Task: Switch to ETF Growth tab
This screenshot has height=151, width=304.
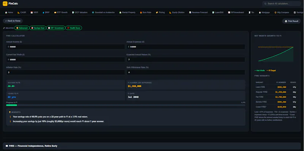Action: (61, 13)
